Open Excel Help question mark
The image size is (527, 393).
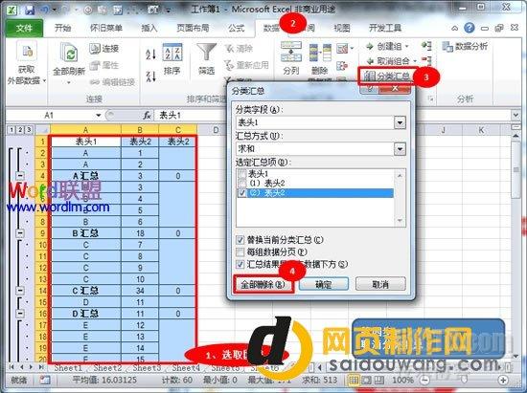[x=470, y=28]
